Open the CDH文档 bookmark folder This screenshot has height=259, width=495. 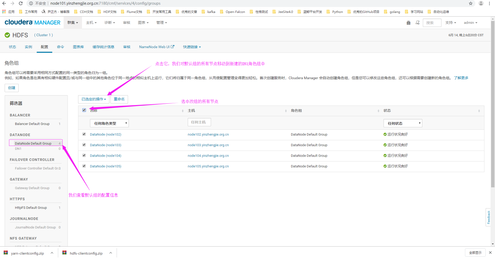click(x=84, y=12)
